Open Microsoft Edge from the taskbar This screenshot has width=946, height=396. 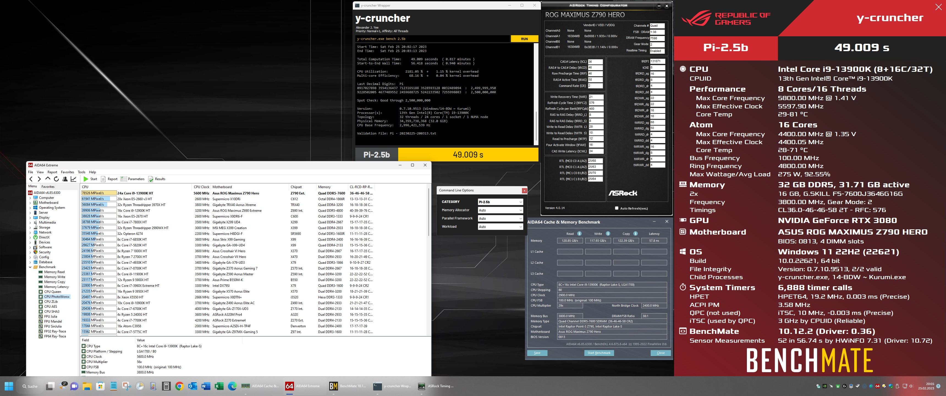coord(232,386)
